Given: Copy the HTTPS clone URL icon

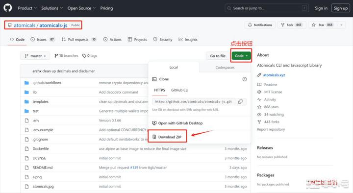Looking at the screenshot, I should tap(240, 102).
